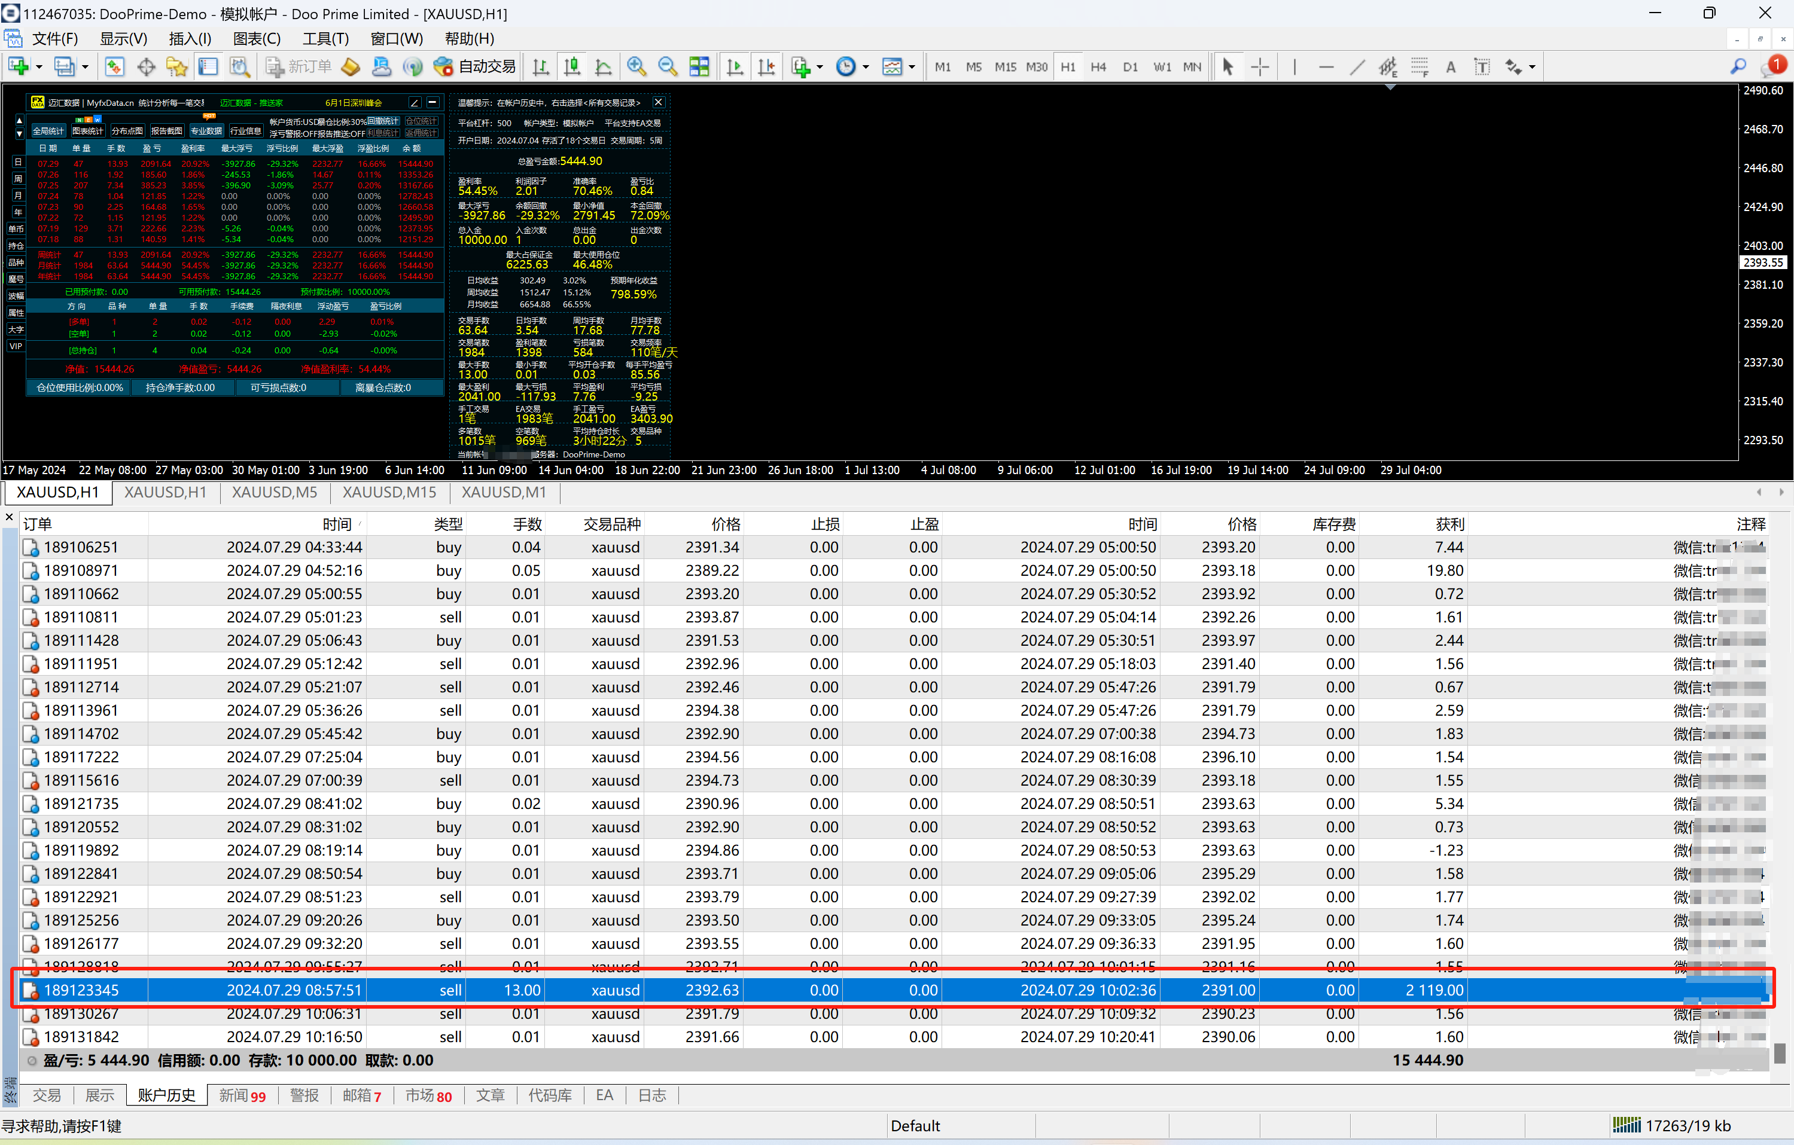Viewport: 1794px width, 1145px height.
Task: Click the Fibonacci retracement tool icon
Action: 1420,67
